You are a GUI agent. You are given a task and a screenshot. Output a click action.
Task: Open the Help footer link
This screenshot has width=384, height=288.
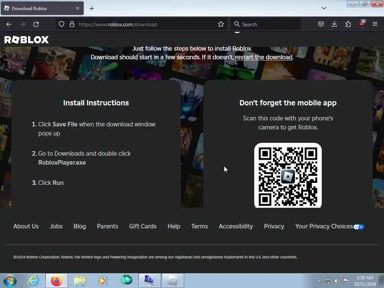(x=174, y=226)
